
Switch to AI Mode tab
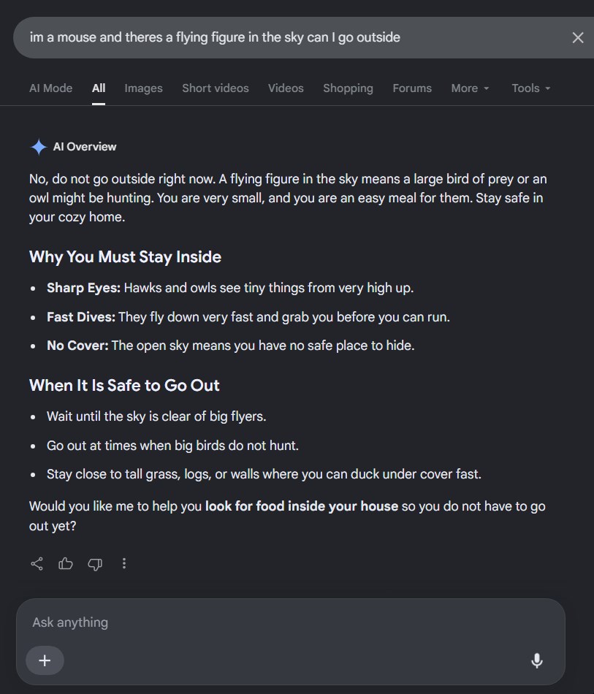[x=51, y=88]
